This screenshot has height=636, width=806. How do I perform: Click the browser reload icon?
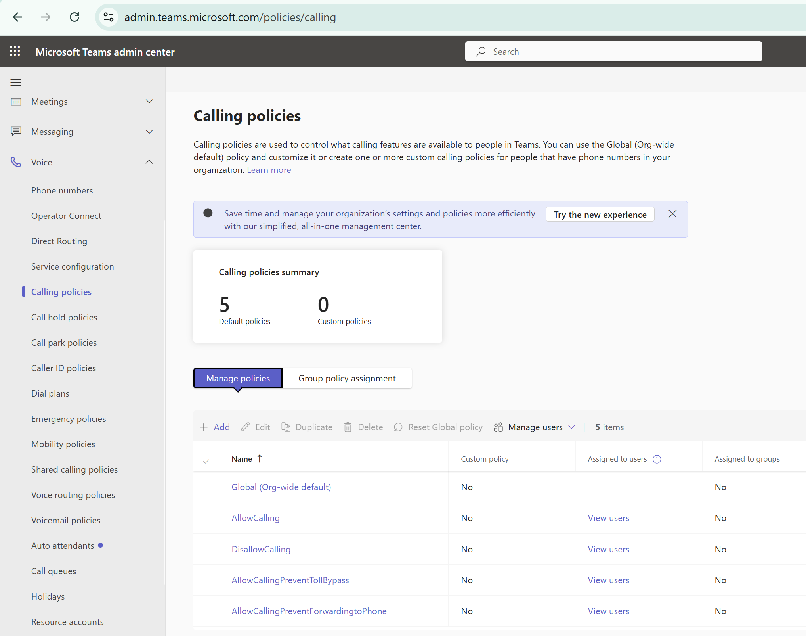74,17
